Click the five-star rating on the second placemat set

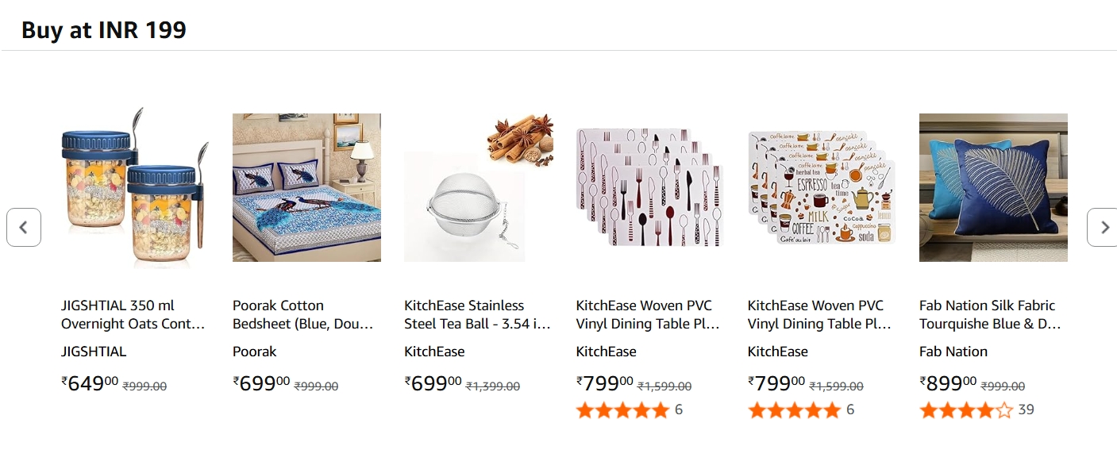point(795,410)
